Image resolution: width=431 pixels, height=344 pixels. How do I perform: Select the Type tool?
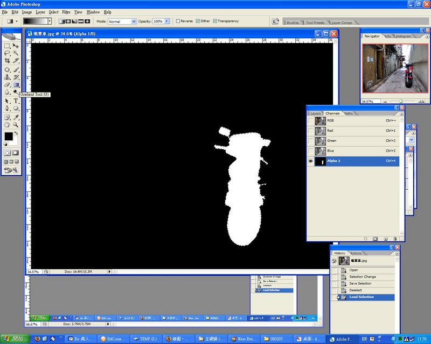[x=16, y=101]
